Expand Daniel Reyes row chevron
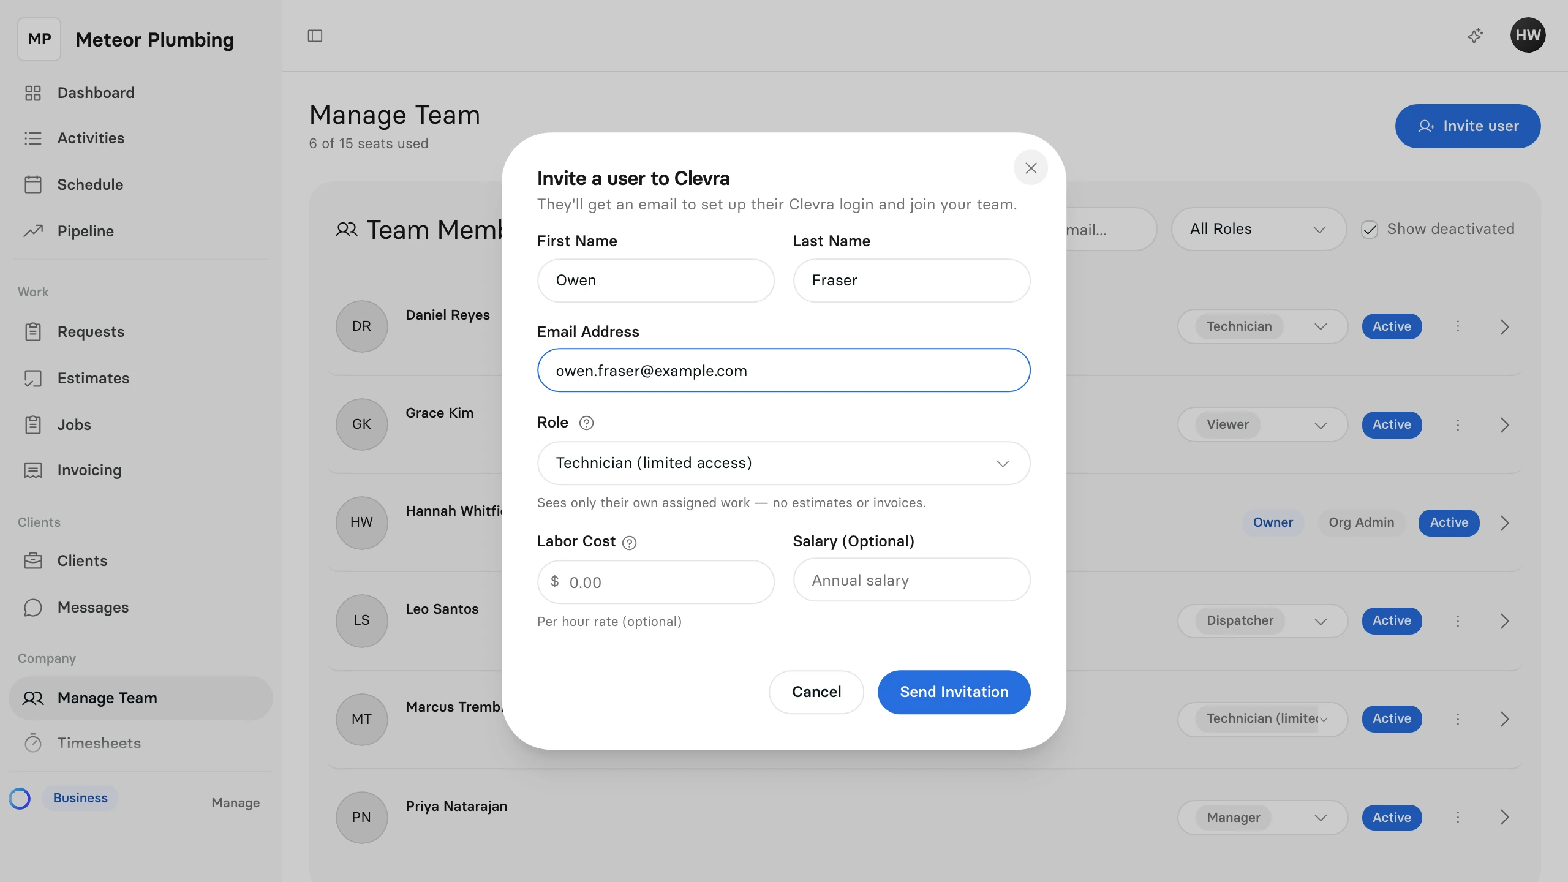1568x882 pixels. pos(1505,327)
